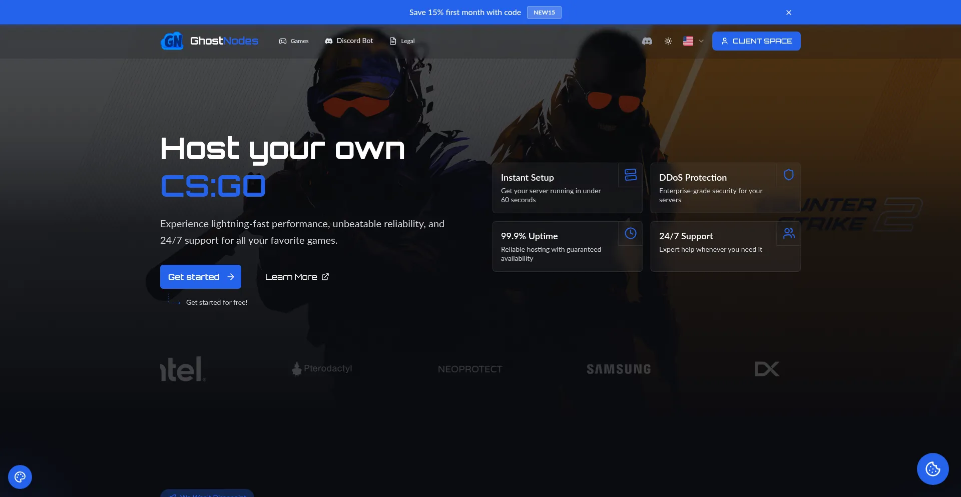
Task: Open the CLIENT SPACE button
Action: 756,41
